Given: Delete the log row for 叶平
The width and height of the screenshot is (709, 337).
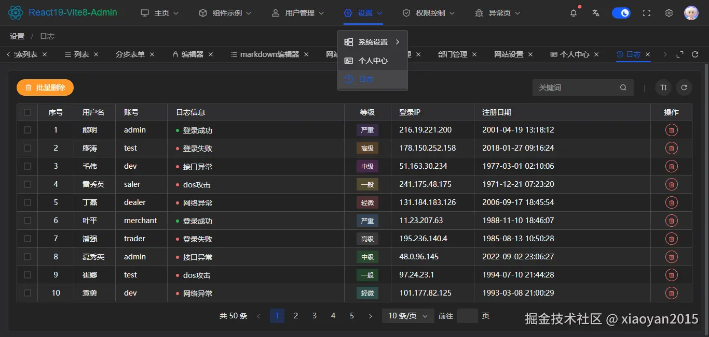Looking at the screenshot, I should 672,221.
